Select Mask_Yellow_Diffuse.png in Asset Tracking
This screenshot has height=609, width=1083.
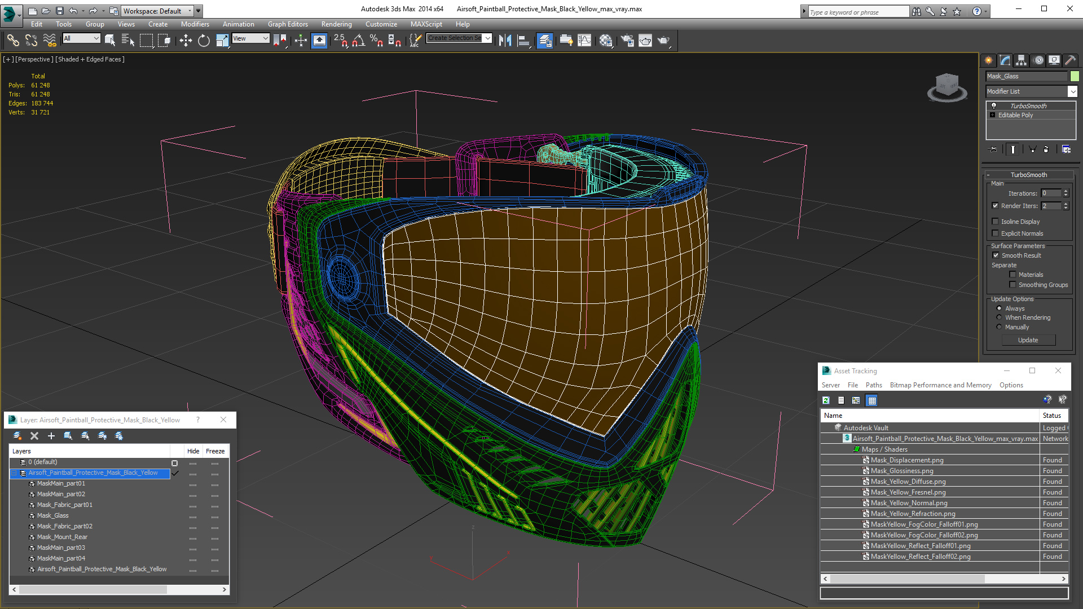[908, 482]
